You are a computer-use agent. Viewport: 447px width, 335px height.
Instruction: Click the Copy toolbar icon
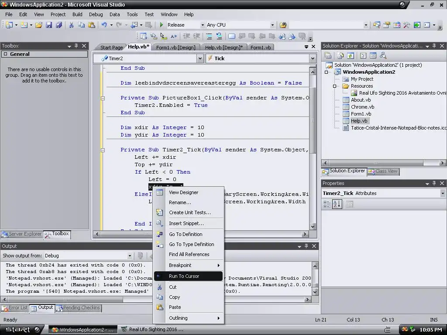click(x=81, y=25)
